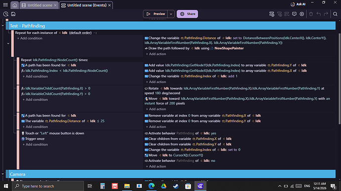Screen dimensions: 341x191
Task: Add condition below VariableChildCount(Pathfinding.Y) check
Action: click(x=35, y=100)
